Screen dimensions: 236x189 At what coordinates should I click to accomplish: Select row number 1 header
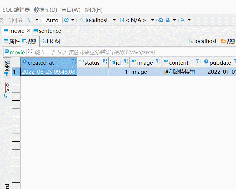pyautogui.click(x=16, y=72)
